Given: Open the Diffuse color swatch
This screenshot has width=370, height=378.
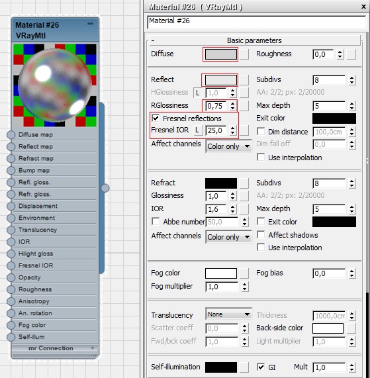Looking at the screenshot, I should (x=221, y=54).
